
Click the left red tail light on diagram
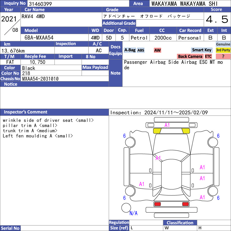tap(157, 204)
